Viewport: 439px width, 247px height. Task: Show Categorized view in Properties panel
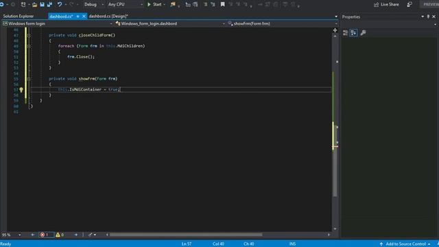346,33
